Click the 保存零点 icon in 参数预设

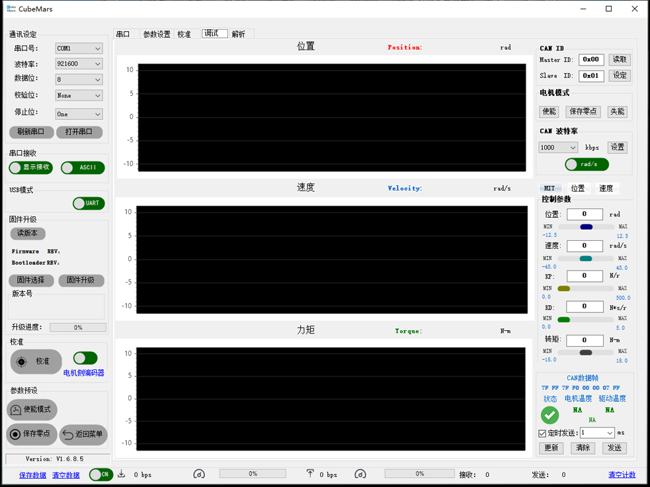tap(15, 435)
